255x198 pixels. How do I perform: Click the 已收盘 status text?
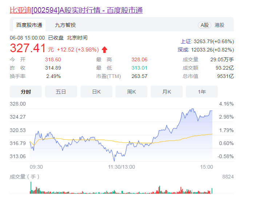click(x=56, y=38)
